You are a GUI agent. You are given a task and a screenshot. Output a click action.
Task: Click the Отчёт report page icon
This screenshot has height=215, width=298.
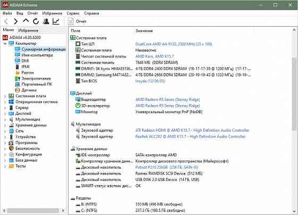pyautogui.click(x=70, y=21)
